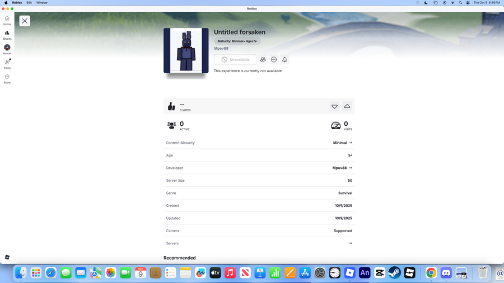The height and width of the screenshot is (283, 504).
Task: Launch Steam from the dock
Action: [x=394, y=273]
